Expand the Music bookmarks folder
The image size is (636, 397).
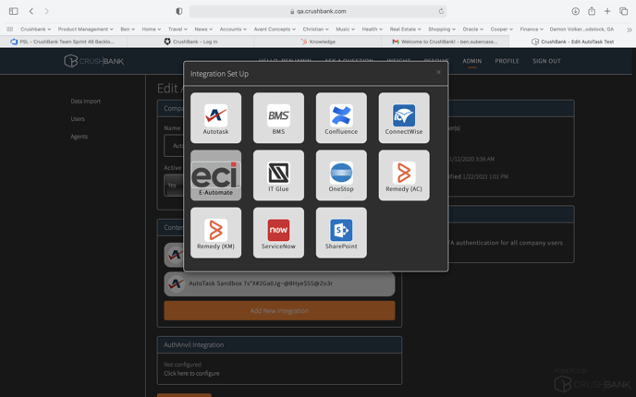click(x=345, y=30)
